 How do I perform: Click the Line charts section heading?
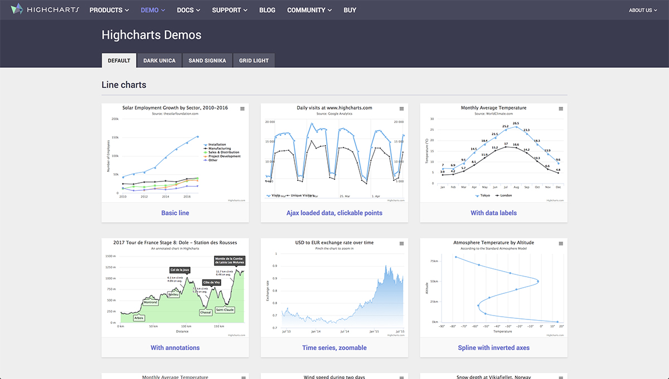coord(124,85)
